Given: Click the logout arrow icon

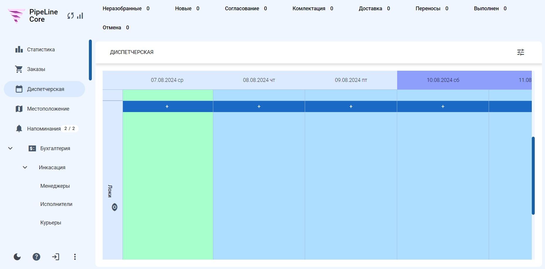Looking at the screenshot, I should [x=55, y=257].
